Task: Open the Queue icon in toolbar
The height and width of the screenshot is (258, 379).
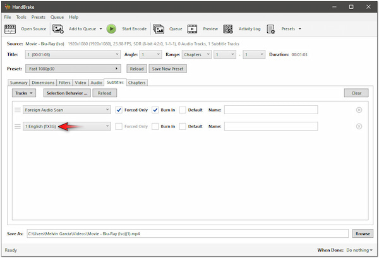Action: (158, 28)
